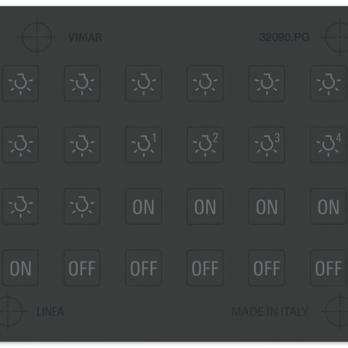The image size is (348, 348).
Task: Click the first lamp icon in top row
Action: (x=20, y=83)
